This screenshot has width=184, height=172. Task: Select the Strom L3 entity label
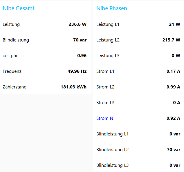point(105,103)
